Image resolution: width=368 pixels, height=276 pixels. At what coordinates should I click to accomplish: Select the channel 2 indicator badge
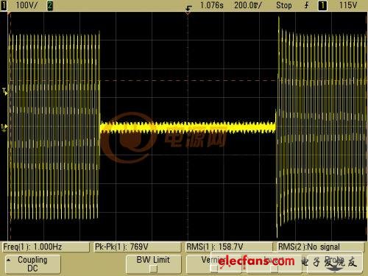(x=50, y=6)
